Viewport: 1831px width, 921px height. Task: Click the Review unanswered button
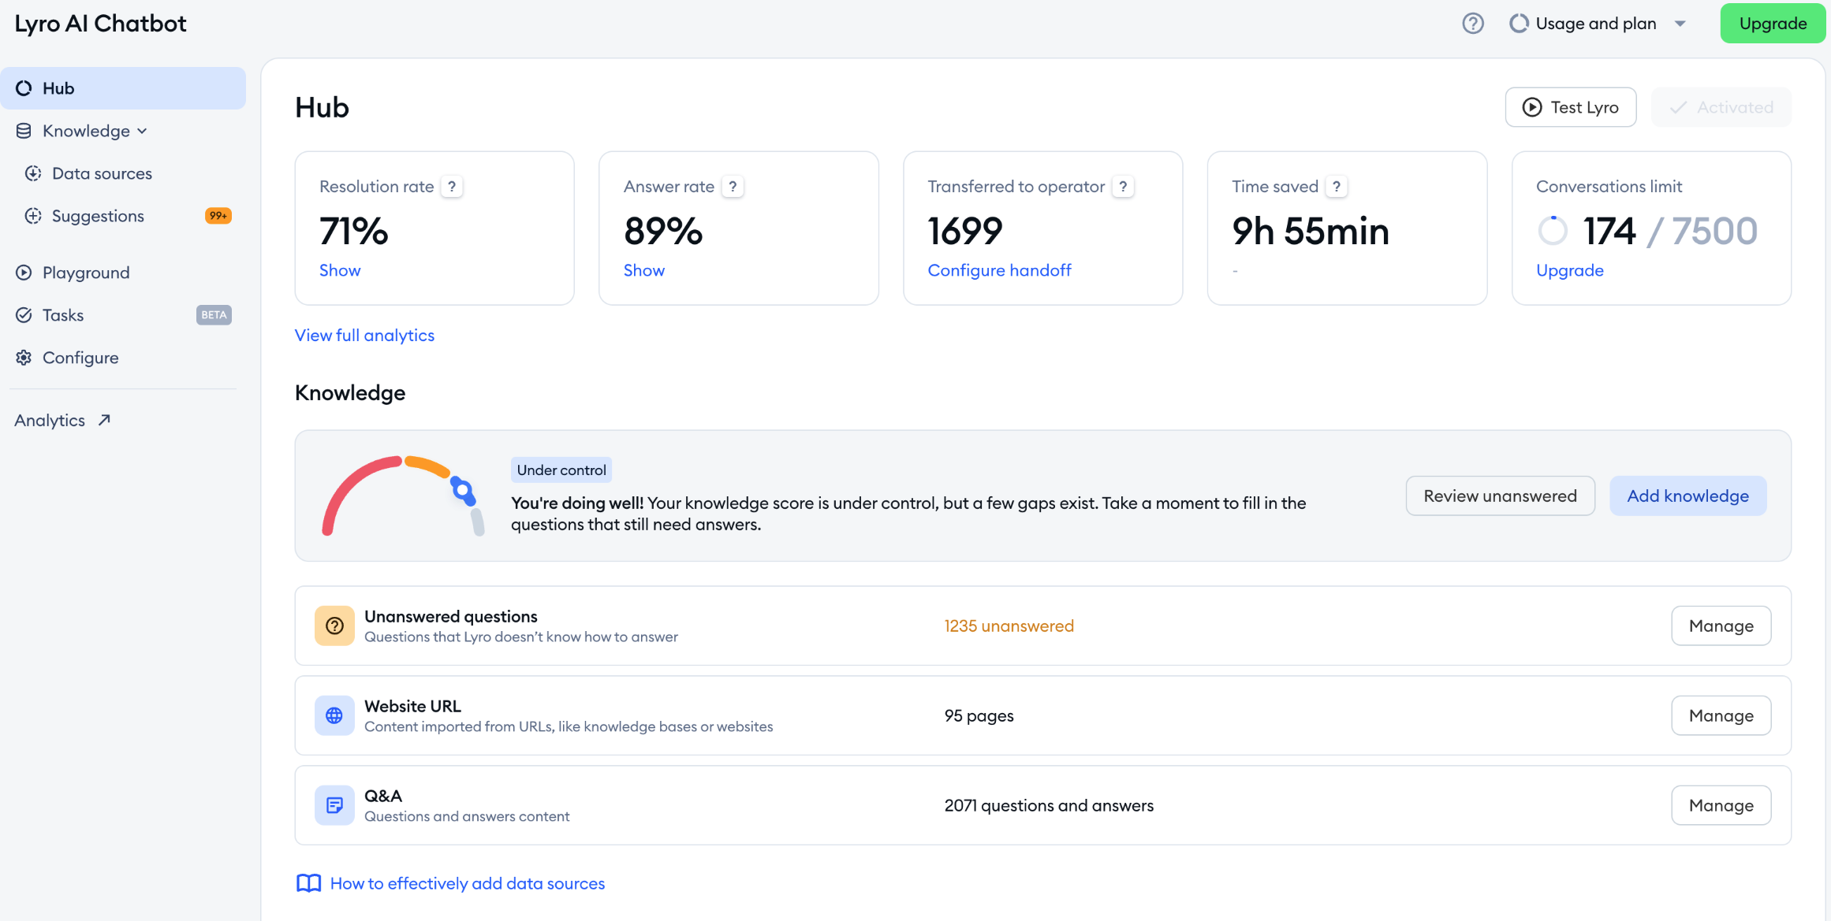pos(1500,496)
